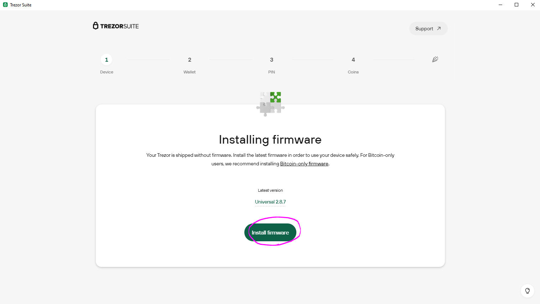The height and width of the screenshot is (304, 540).
Task: Click the Trezor Suite window title text
Action: pyautogui.click(x=21, y=5)
